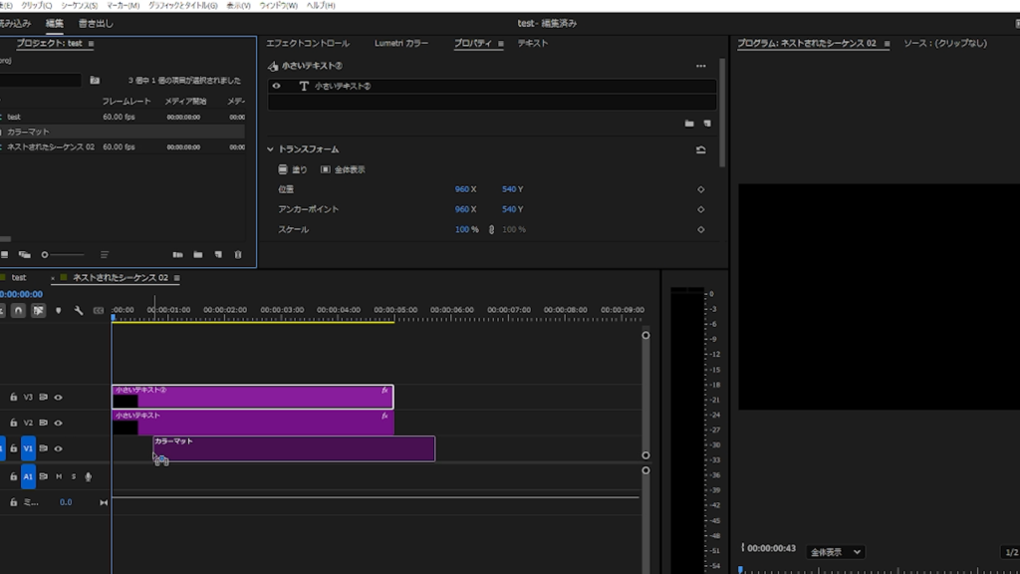Add marker using the timeline marker icon
This screenshot has height=574, width=1020.
tap(59, 311)
